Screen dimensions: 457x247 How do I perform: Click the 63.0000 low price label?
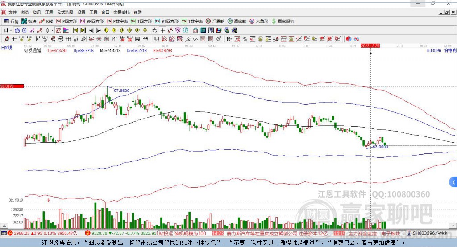click(380, 147)
